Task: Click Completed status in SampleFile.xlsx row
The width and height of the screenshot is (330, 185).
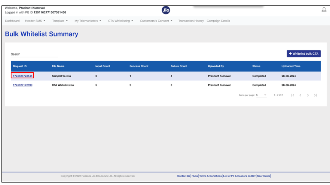Action: pyautogui.click(x=259, y=76)
